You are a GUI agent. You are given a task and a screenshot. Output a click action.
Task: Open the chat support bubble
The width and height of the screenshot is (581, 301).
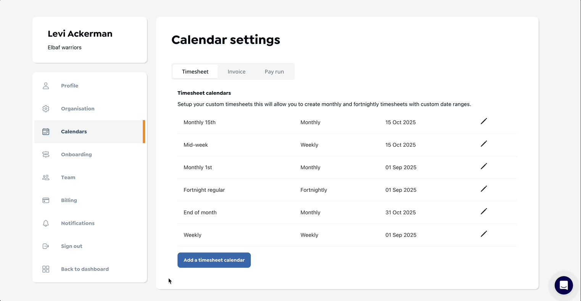[x=563, y=285]
